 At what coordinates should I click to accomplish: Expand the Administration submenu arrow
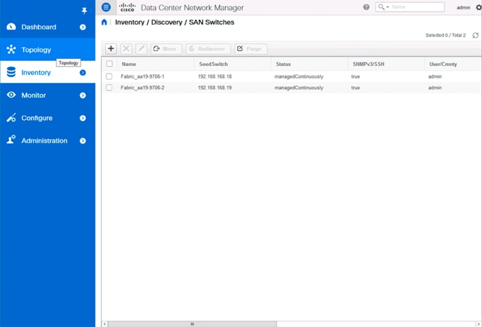point(83,141)
